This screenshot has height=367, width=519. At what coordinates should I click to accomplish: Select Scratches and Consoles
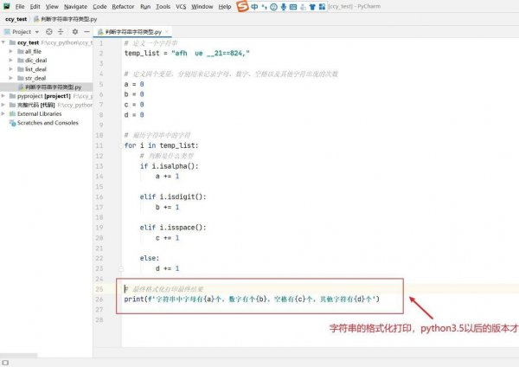click(x=48, y=123)
